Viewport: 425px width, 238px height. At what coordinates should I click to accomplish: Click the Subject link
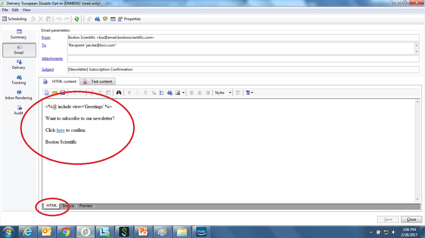pos(48,69)
